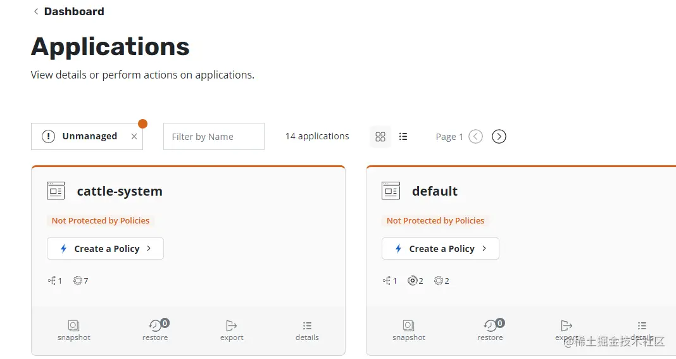Click cattle-system application icon
The image size is (676, 359).
point(56,191)
